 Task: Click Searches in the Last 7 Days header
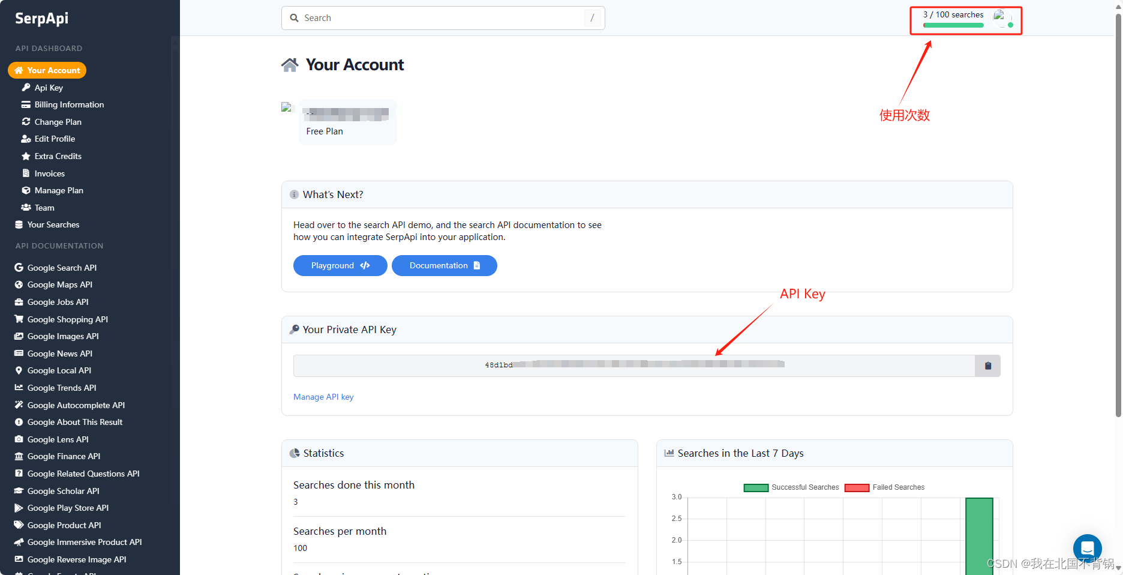point(834,453)
